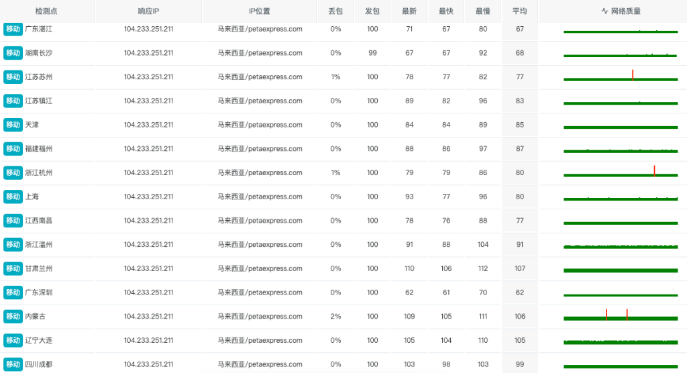Click red spike in 江苏苏州 quality chart
This screenshot has height=373, width=687.
pyautogui.click(x=632, y=74)
